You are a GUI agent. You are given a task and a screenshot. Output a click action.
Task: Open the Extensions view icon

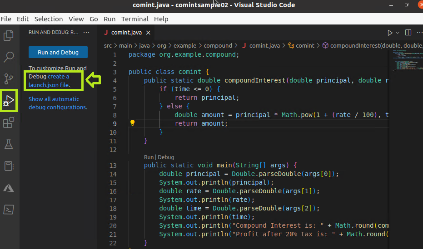pyautogui.click(x=9, y=122)
